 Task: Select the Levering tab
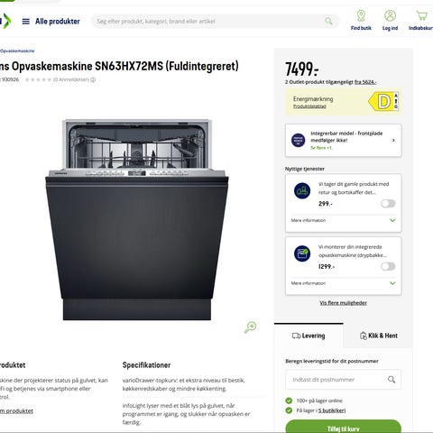(x=309, y=336)
